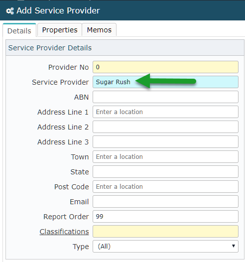This screenshot has width=245, height=262.
Task: Switch to the Properties tab
Action: [x=60, y=30]
